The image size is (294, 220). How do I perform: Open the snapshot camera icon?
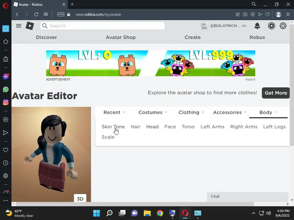tap(245, 14)
